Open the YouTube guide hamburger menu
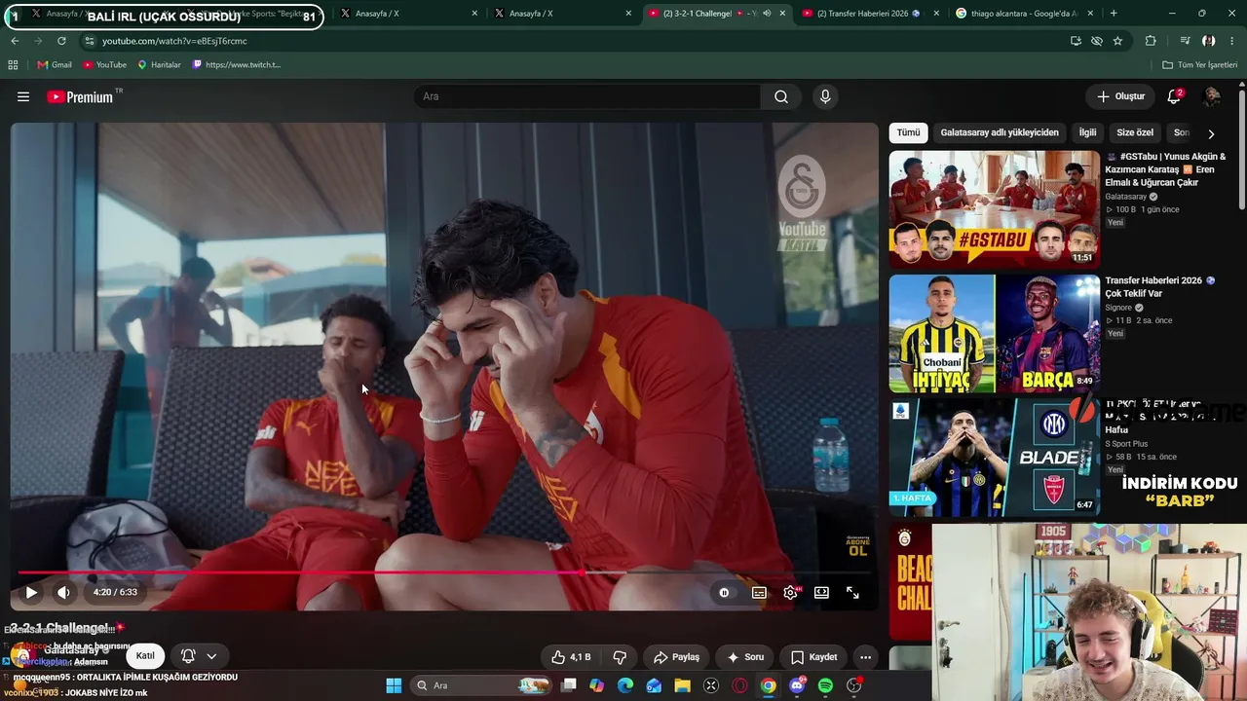The width and height of the screenshot is (1247, 701). (23, 96)
